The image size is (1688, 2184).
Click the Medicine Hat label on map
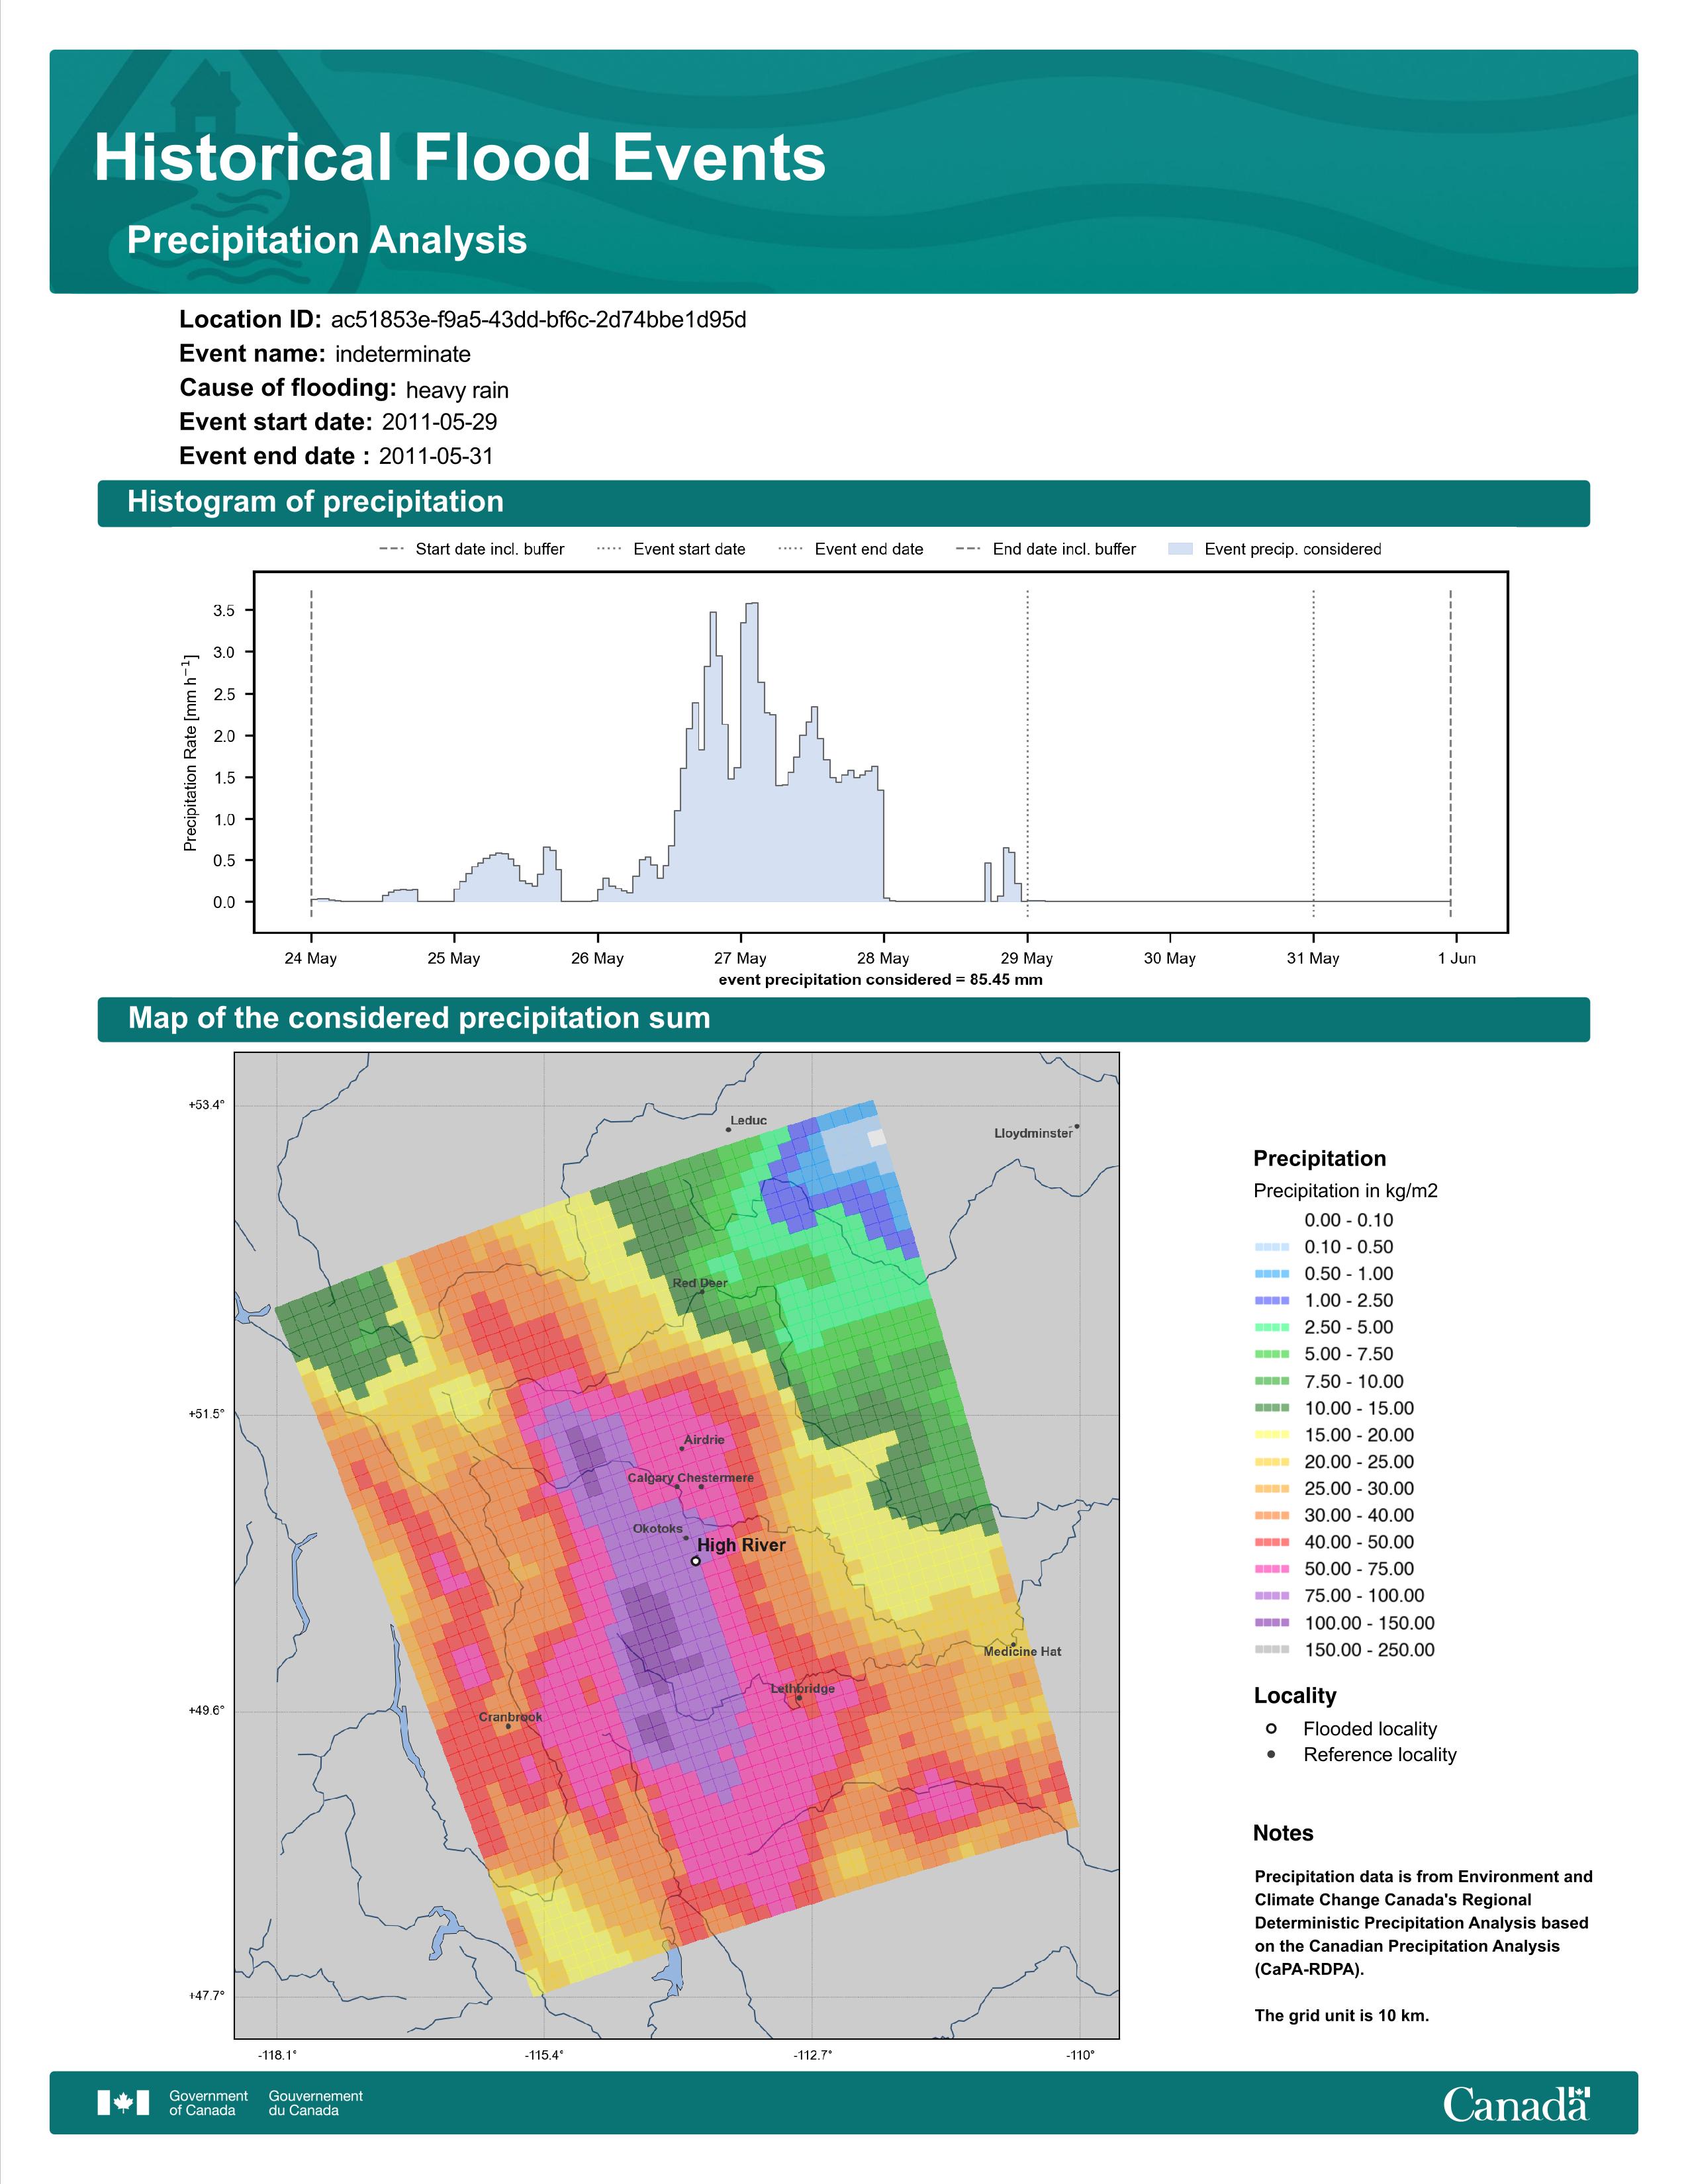tap(1022, 1651)
